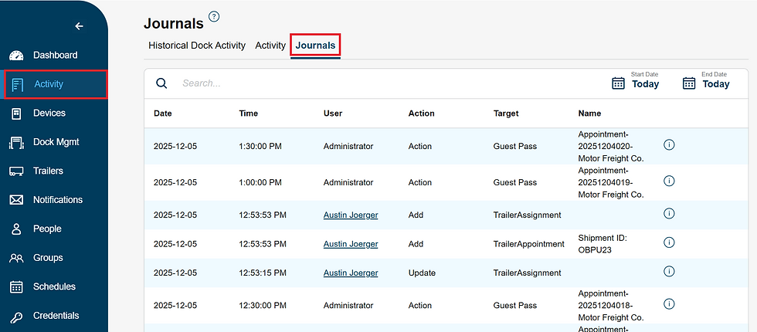This screenshot has height=332, width=757.
Task: Switch to Historical Dock Activity tab
Action: point(197,46)
